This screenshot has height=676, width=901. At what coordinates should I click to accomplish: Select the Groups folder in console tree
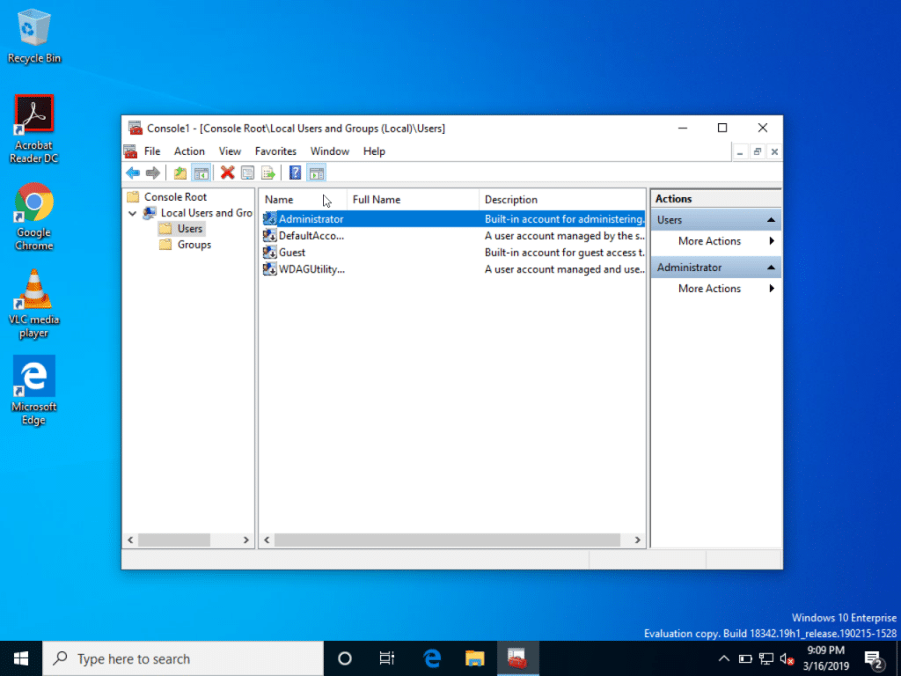coord(190,245)
